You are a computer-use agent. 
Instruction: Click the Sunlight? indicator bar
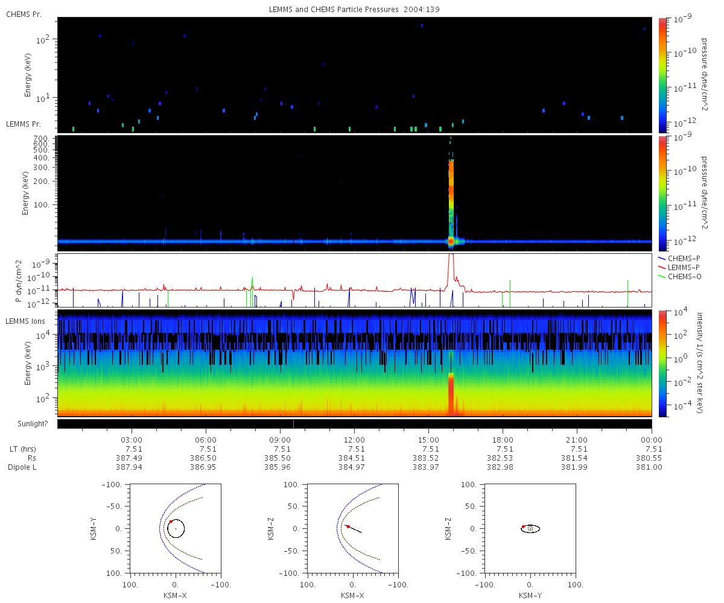pyautogui.click(x=354, y=424)
